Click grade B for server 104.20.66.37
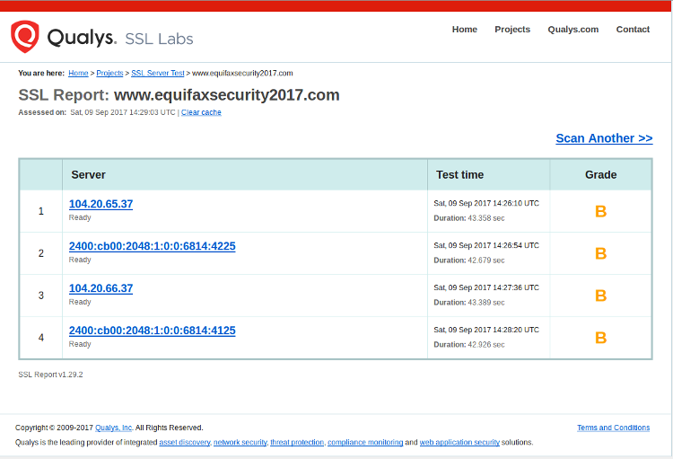The width and height of the screenshot is (673, 459). [600, 296]
